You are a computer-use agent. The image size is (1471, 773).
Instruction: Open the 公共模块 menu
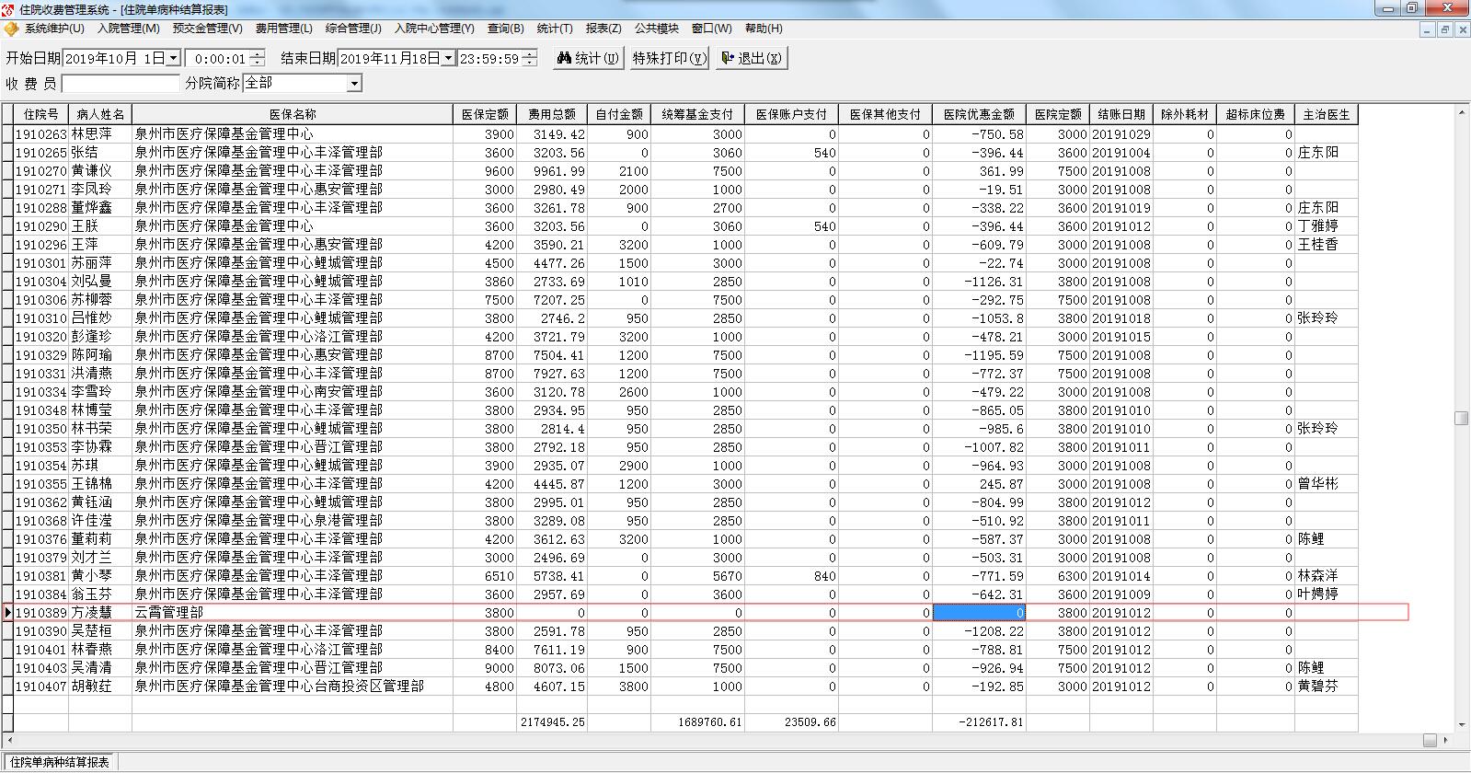pos(656,29)
